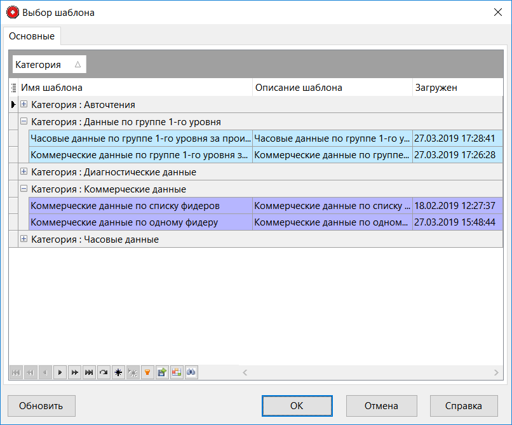This screenshot has height=425, width=512.
Task: Expand the Авточтения category
Action: tap(24, 104)
